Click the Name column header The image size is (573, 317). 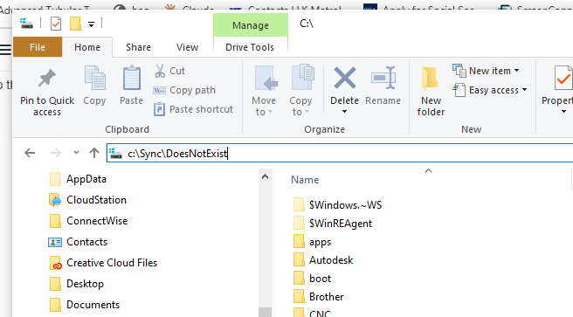point(305,180)
